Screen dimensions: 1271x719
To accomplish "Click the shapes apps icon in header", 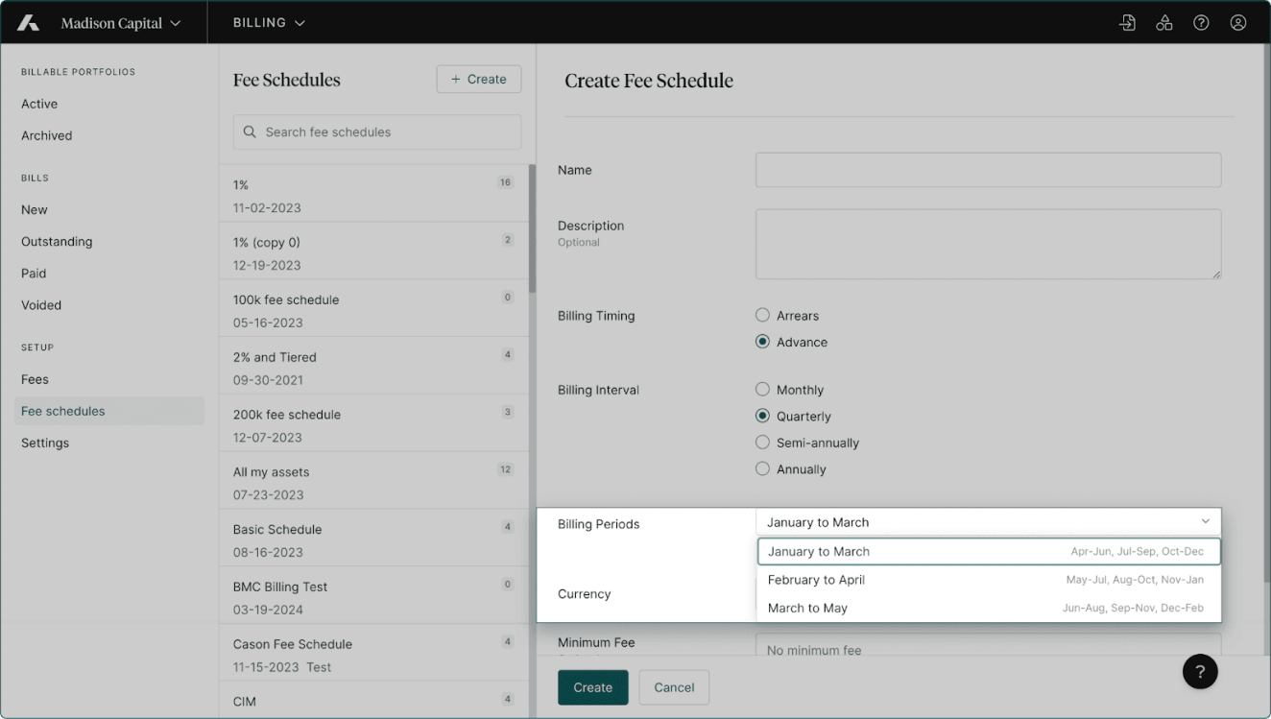I will point(1163,23).
